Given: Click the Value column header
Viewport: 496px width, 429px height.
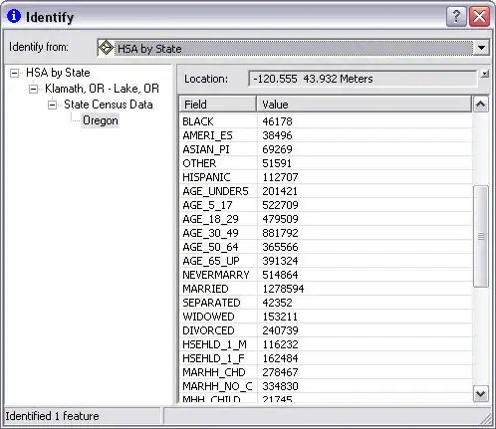Looking at the screenshot, I should click(x=364, y=105).
